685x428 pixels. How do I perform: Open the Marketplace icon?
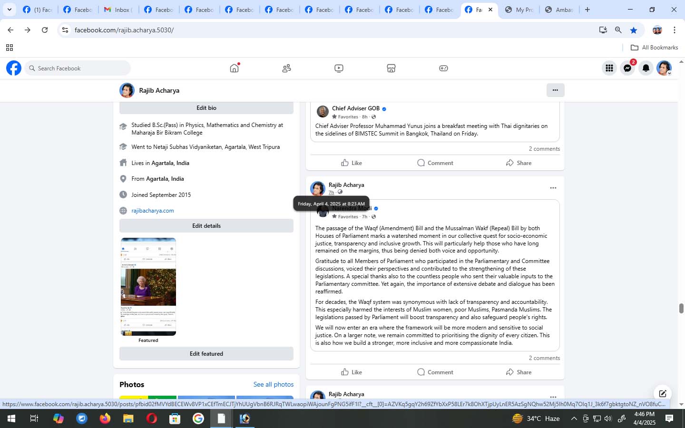tap(391, 68)
